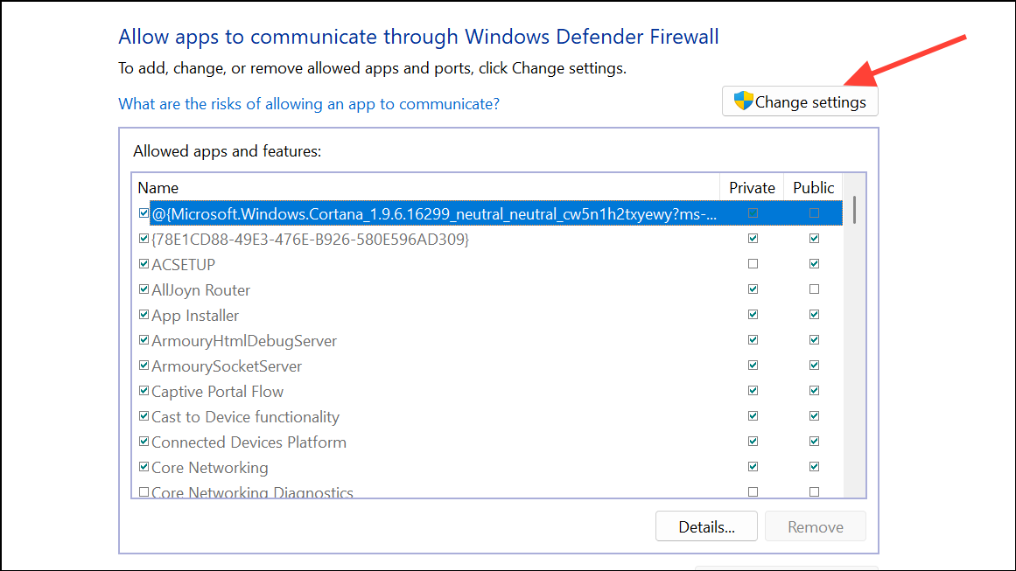The image size is (1016, 571).
Task: Enable Public access for the Cortana entry
Action: click(x=814, y=212)
